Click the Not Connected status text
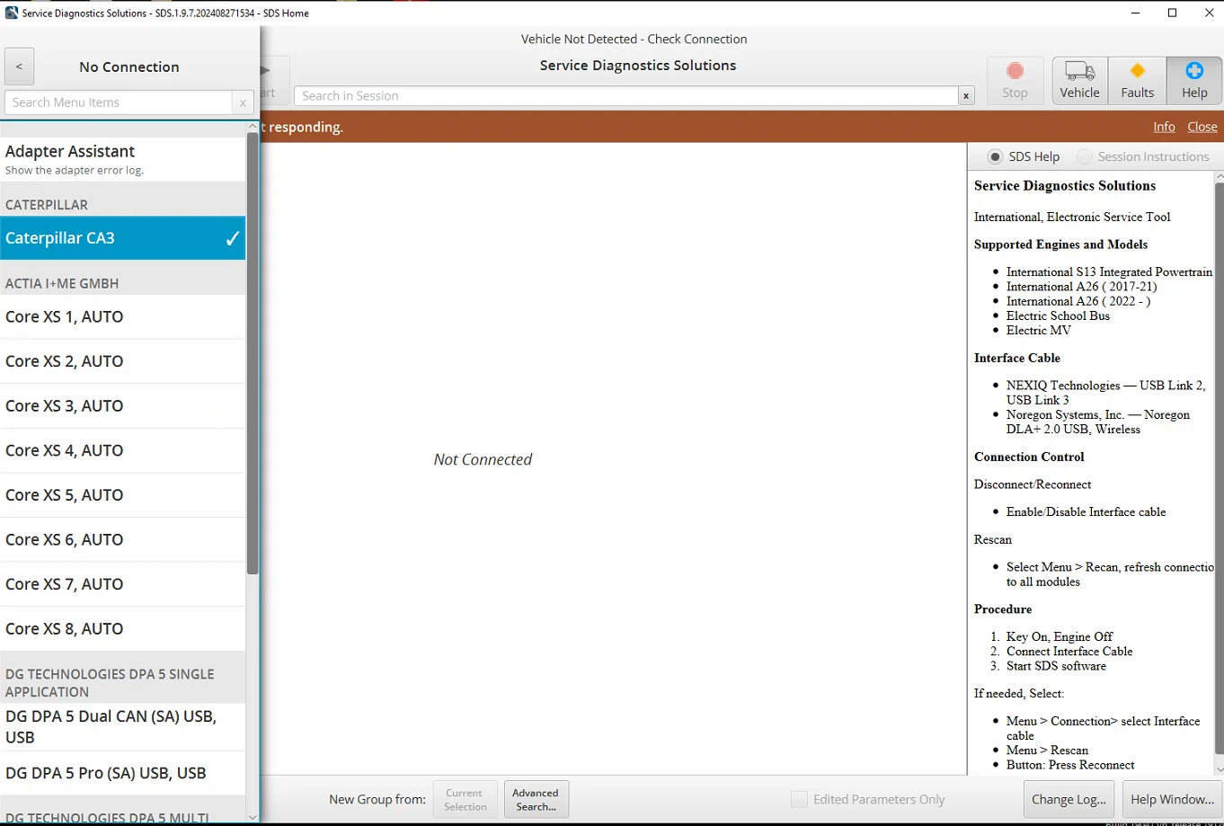Image resolution: width=1224 pixels, height=826 pixels. 483,459
